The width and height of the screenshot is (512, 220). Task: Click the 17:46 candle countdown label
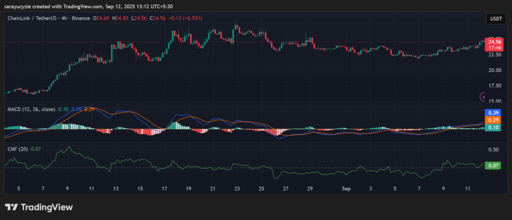click(x=493, y=47)
